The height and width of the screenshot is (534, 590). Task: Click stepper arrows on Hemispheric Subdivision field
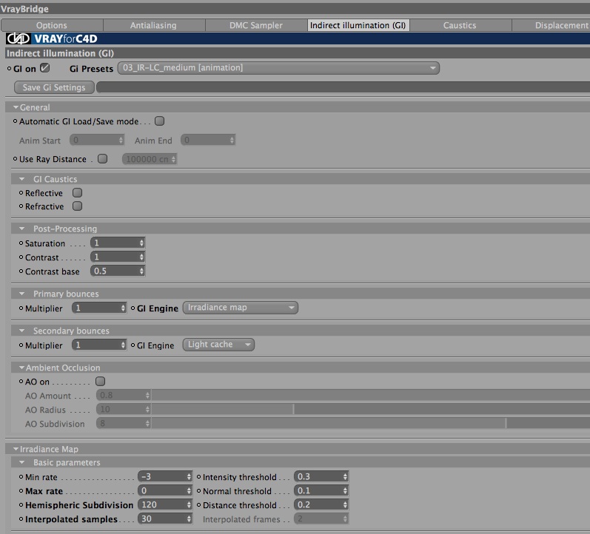(x=189, y=504)
